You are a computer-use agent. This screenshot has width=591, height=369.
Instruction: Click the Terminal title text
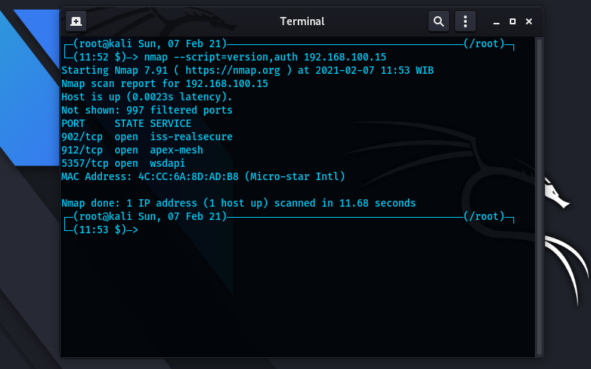(x=302, y=21)
